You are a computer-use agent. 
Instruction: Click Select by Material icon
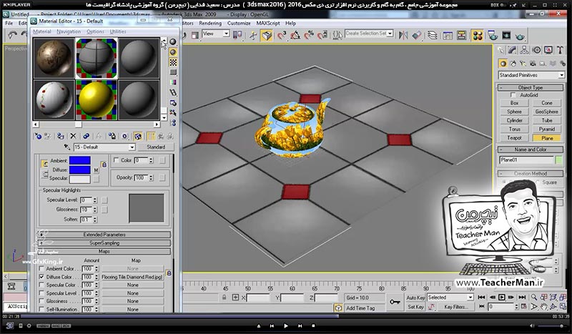pos(173,113)
